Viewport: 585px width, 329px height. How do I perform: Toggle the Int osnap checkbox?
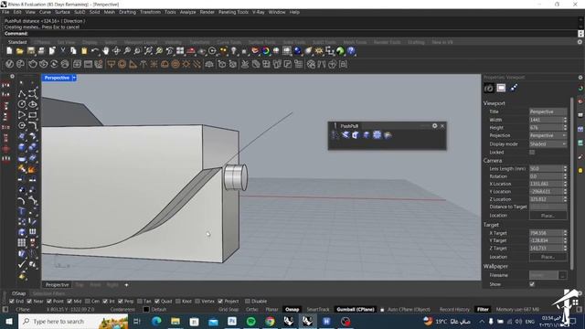coord(105,302)
